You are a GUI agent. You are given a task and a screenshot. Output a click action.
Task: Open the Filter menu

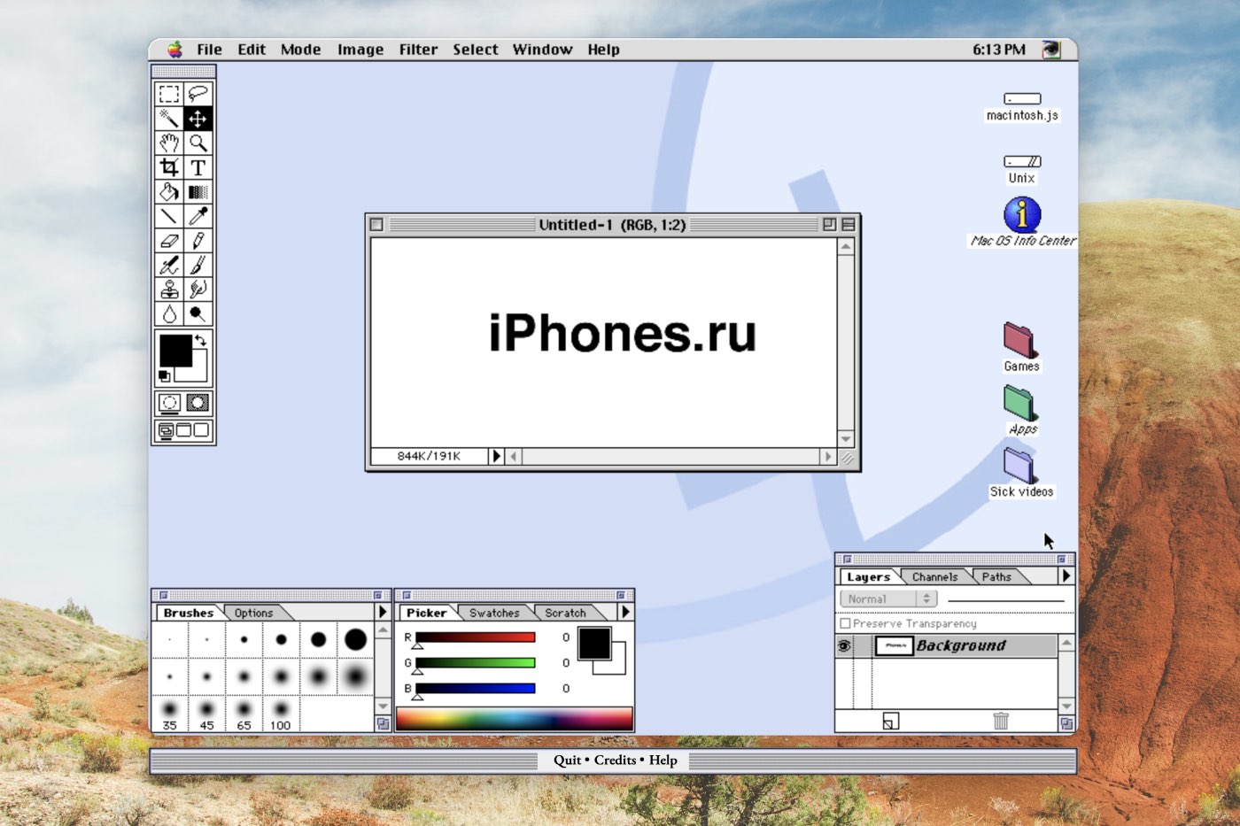click(418, 50)
